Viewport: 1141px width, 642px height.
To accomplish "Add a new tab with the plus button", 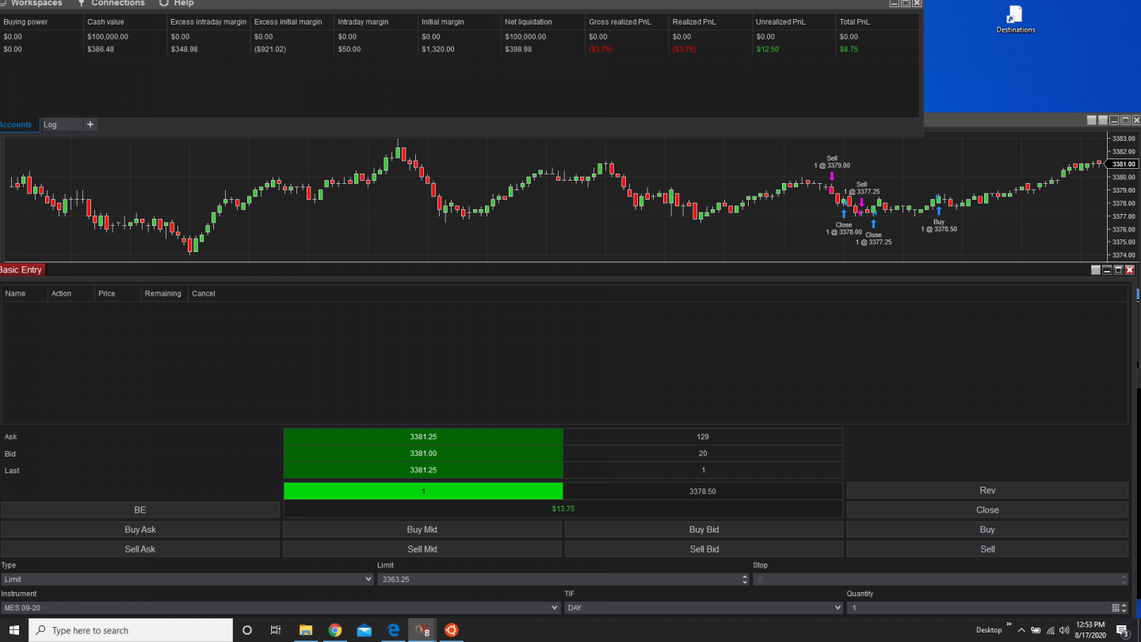I will tap(90, 124).
